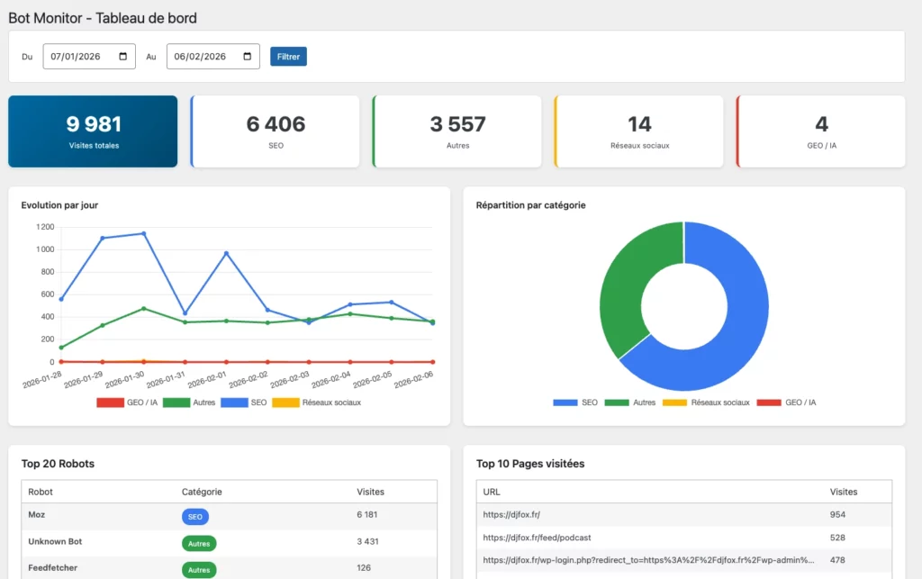
Task: Click the Filtrer button
Action: [288, 57]
